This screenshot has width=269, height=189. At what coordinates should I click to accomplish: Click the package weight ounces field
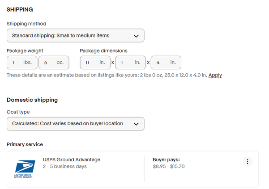pyautogui.click(x=54, y=63)
